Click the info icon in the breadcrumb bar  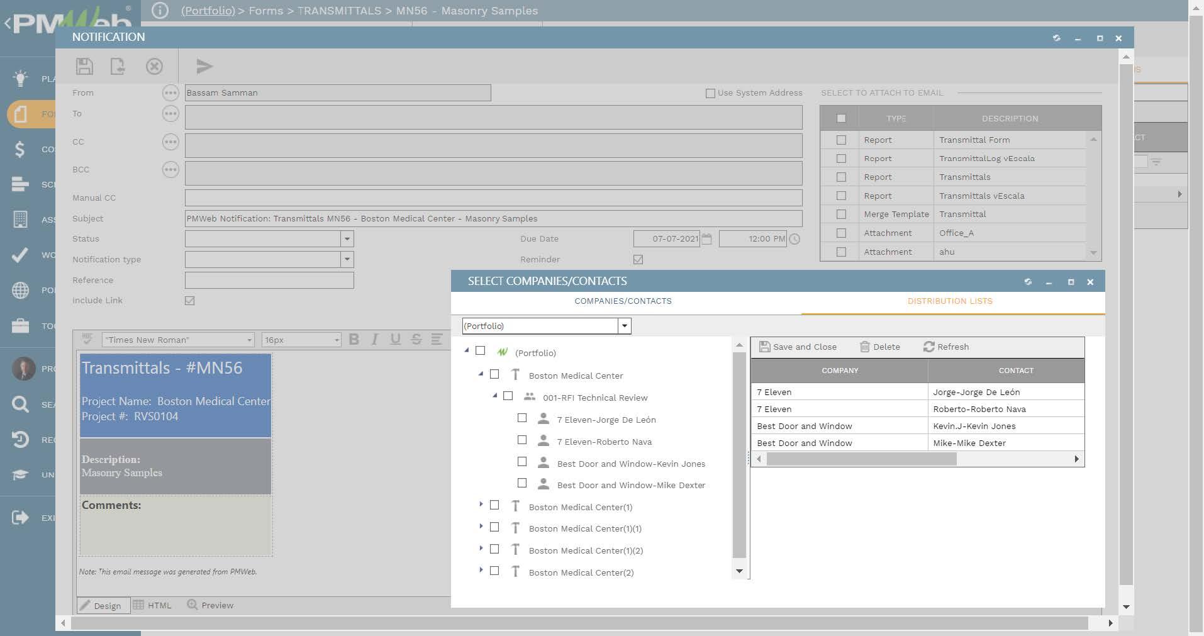click(160, 11)
